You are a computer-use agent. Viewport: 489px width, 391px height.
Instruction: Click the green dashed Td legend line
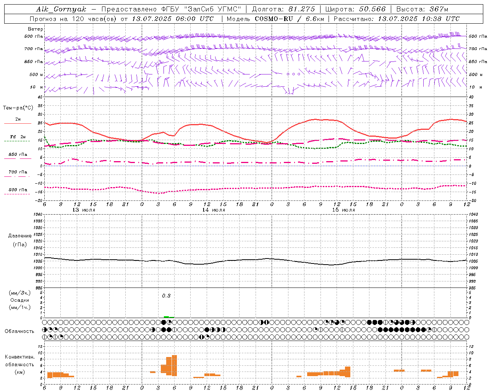pyautogui.click(x=18, y=141)
